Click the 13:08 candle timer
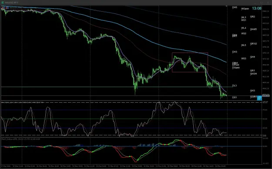Image resolution: width=272 pixels, height=169 pixels. (257, 8)
